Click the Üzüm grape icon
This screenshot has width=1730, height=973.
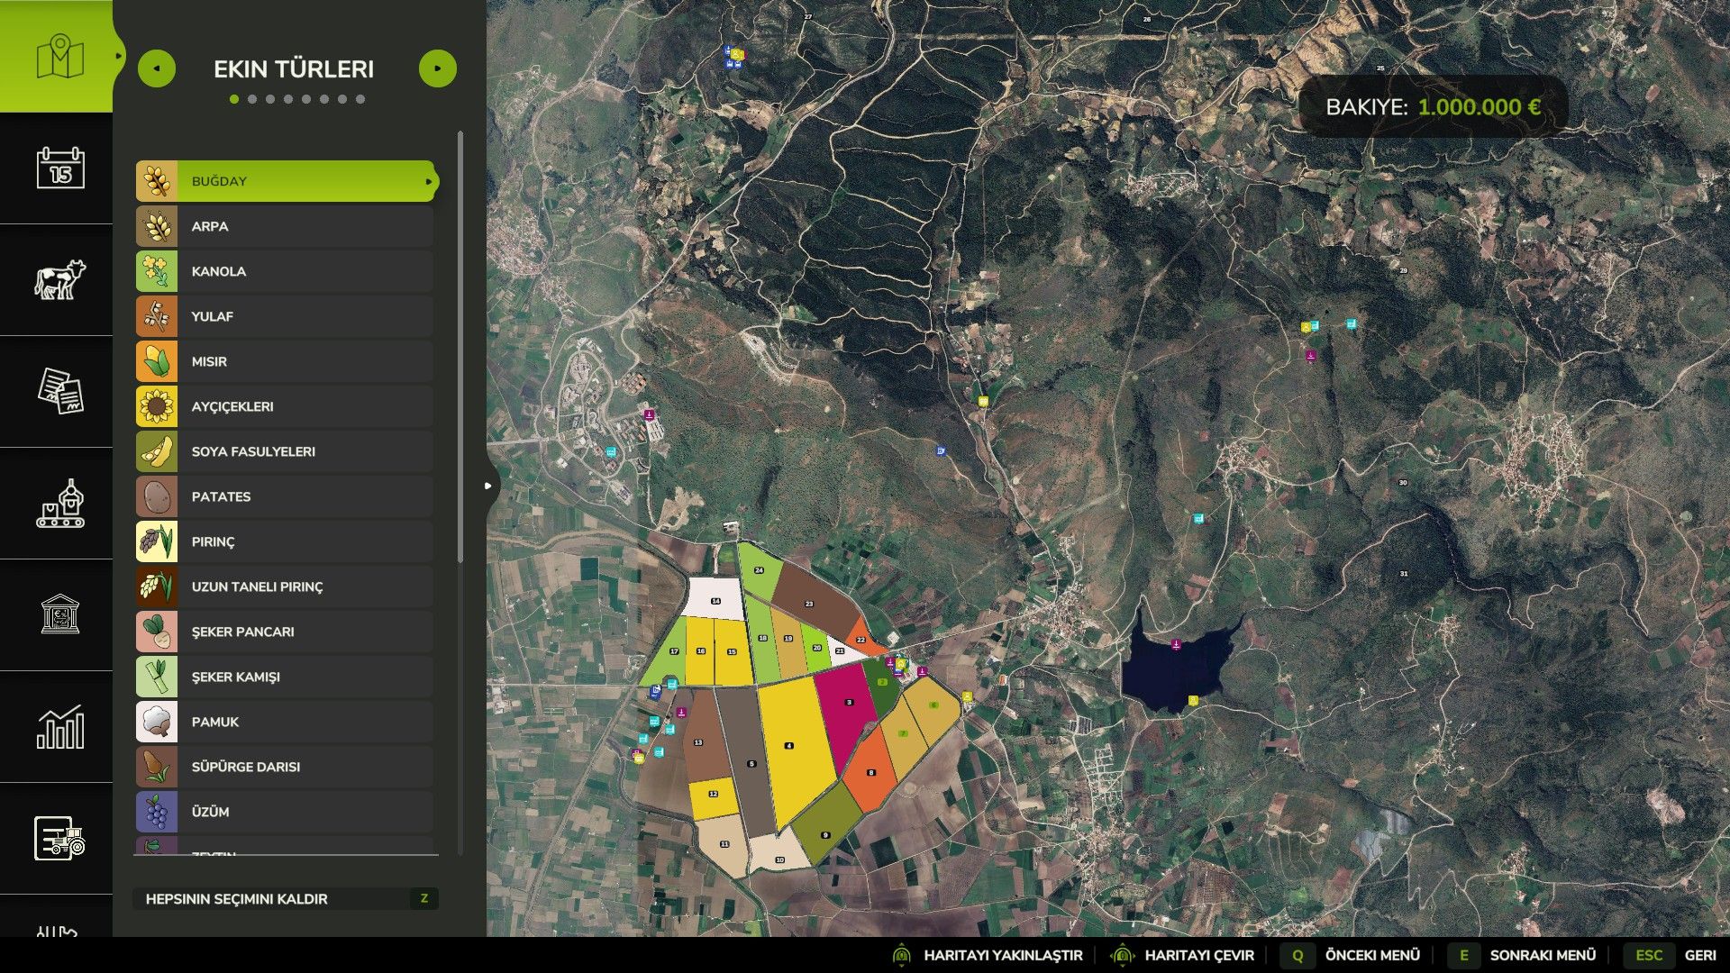click(x=157, y=812)
